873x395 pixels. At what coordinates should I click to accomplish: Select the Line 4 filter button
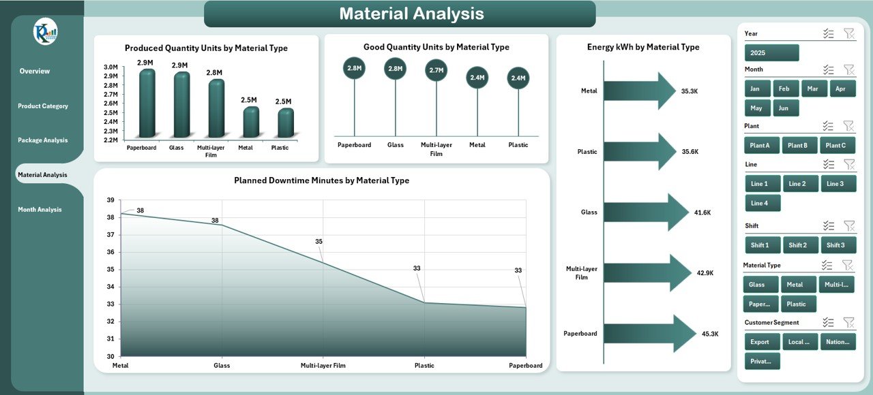pyautogui.click(x=762, y=202)
